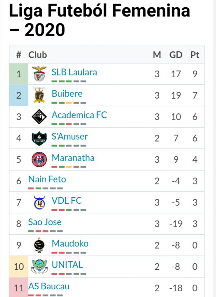Viewport: 216px width, 297px height.
Task: Open the Nain Feto team link
Action: click(x=47, y=179)
